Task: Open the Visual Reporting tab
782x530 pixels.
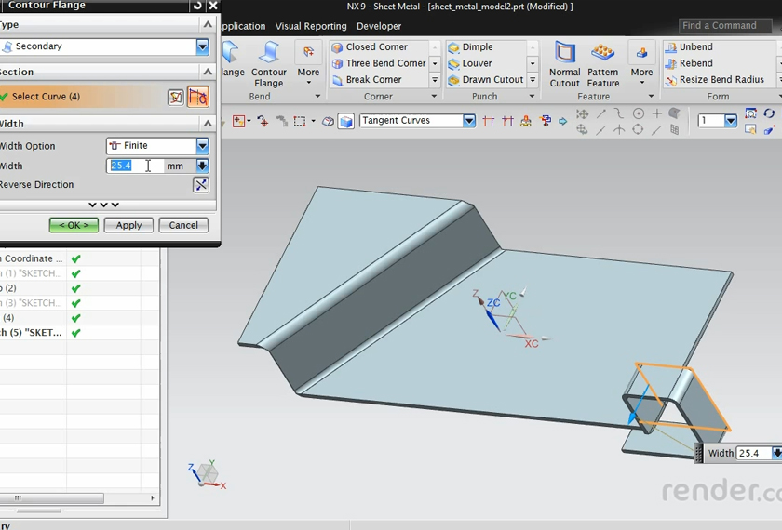Action: pos(310,26)
